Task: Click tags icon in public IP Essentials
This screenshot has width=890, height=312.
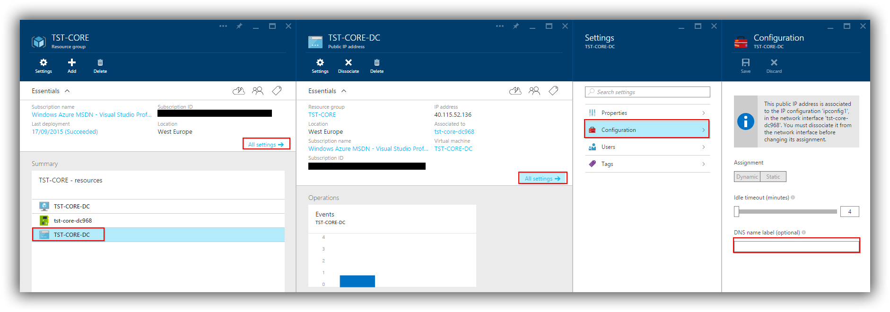Action: [x=554, y=91]
